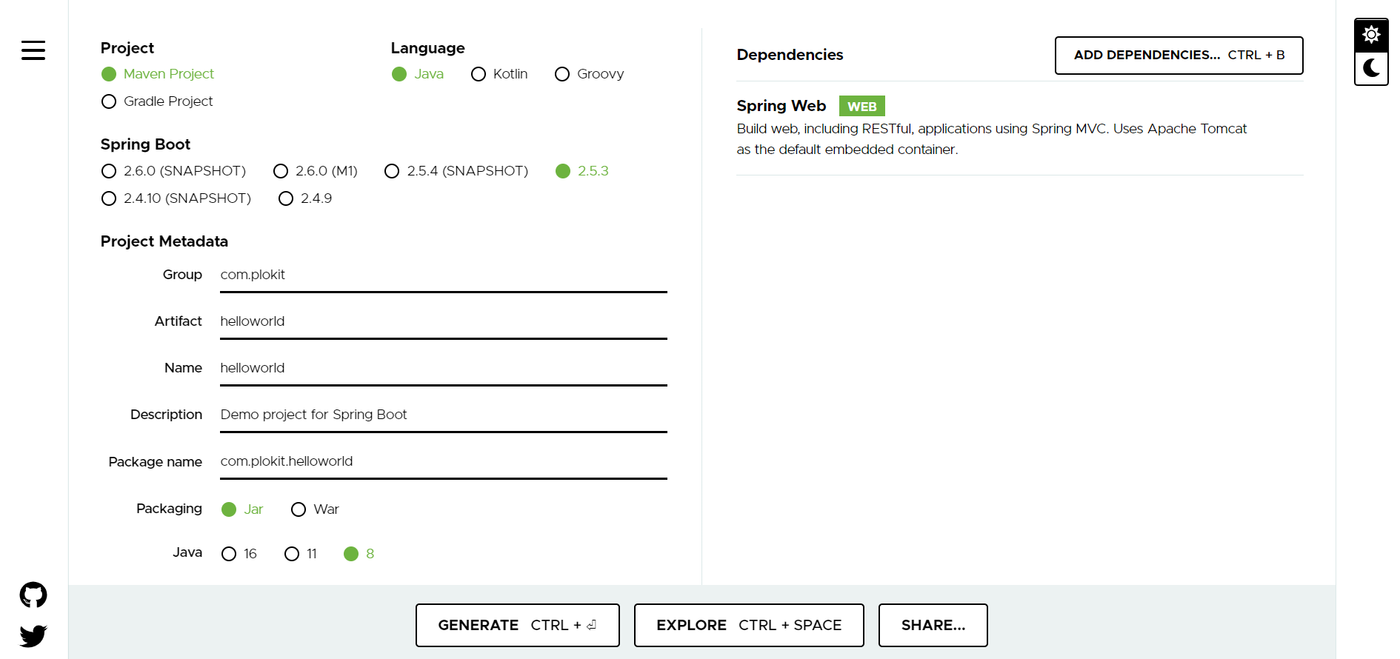
Task: Click the Packaging label
Action: point(169,509)
